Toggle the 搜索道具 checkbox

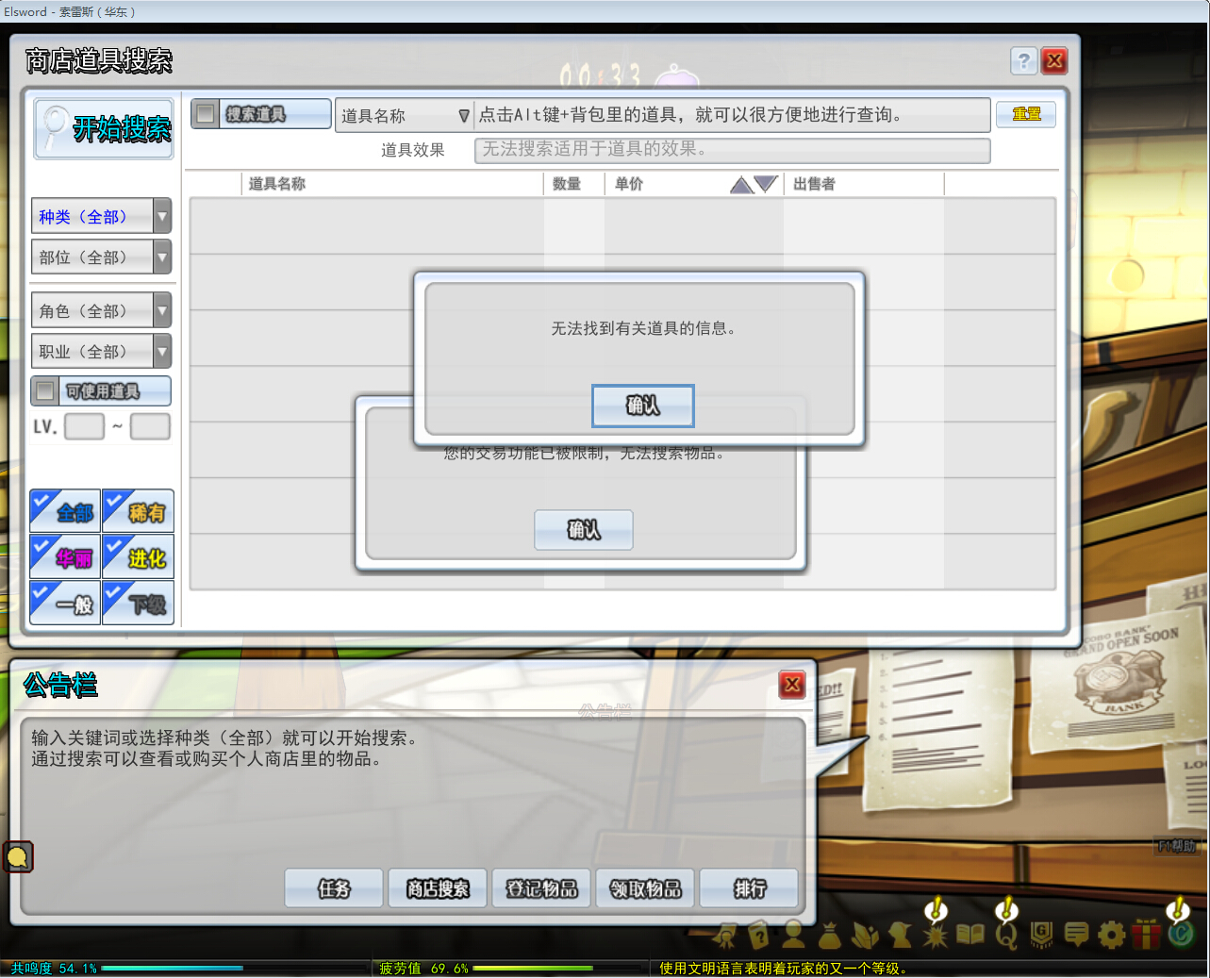click(x=206, y=114)
